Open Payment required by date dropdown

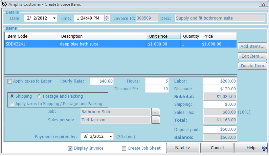pos(111,136)
